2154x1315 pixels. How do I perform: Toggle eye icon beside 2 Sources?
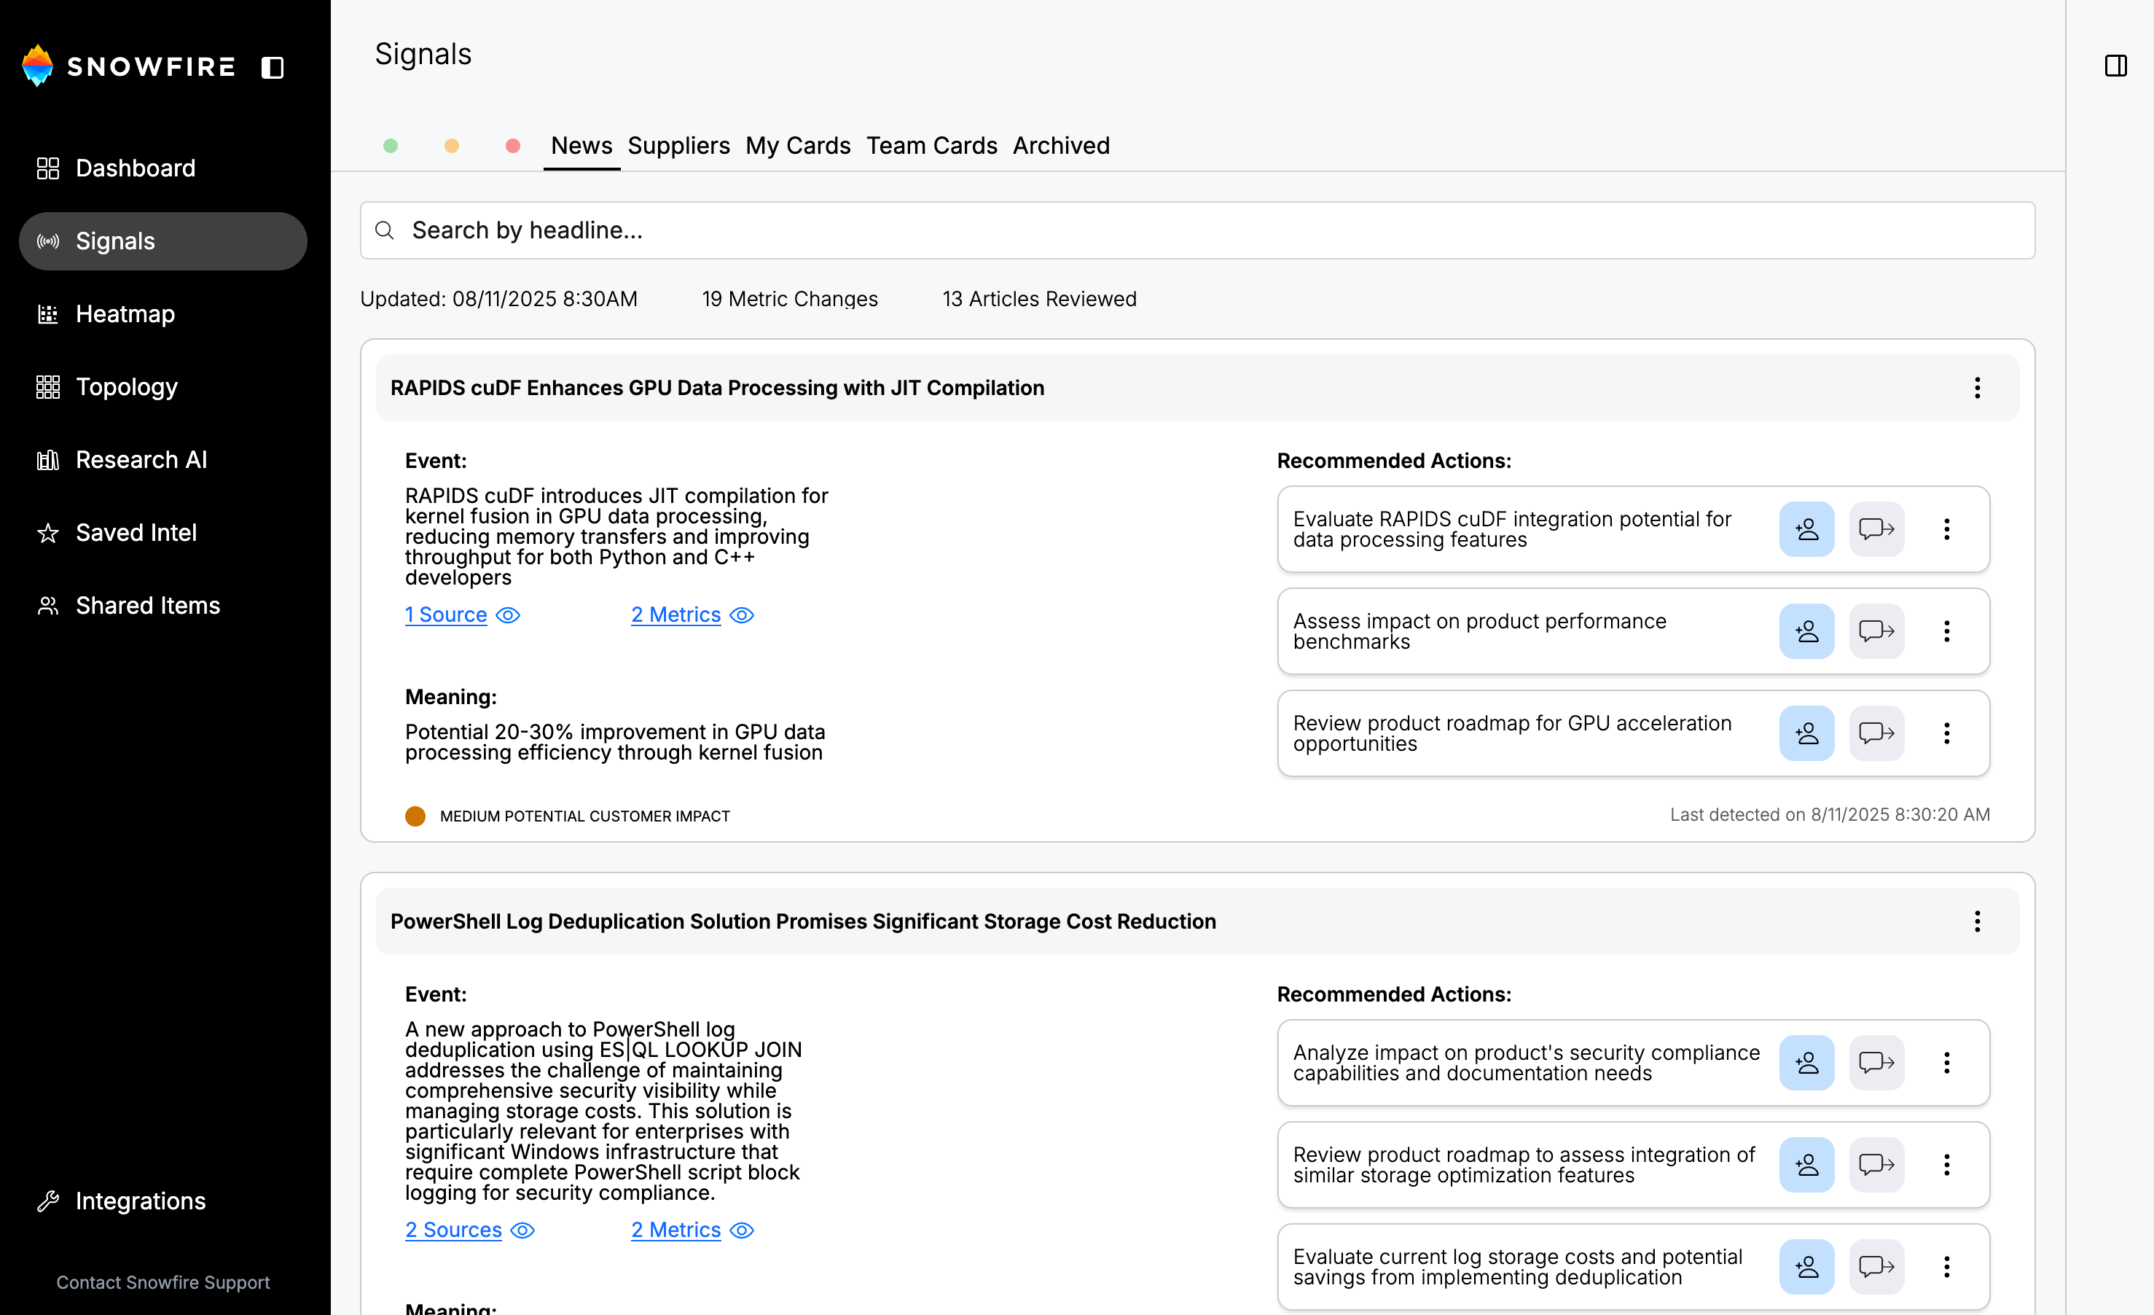[522, 1230]
